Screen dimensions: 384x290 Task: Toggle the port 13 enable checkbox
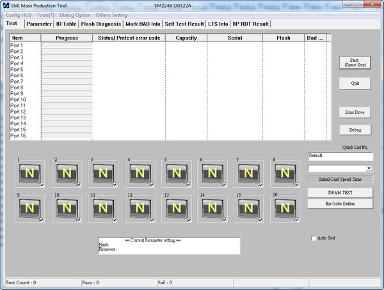(x=189, y=220)
